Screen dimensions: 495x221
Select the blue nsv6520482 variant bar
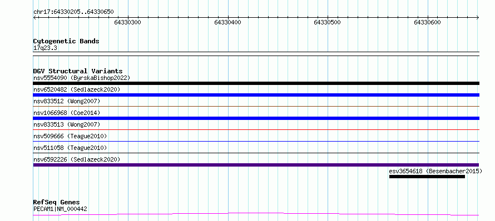pos(256,95)
